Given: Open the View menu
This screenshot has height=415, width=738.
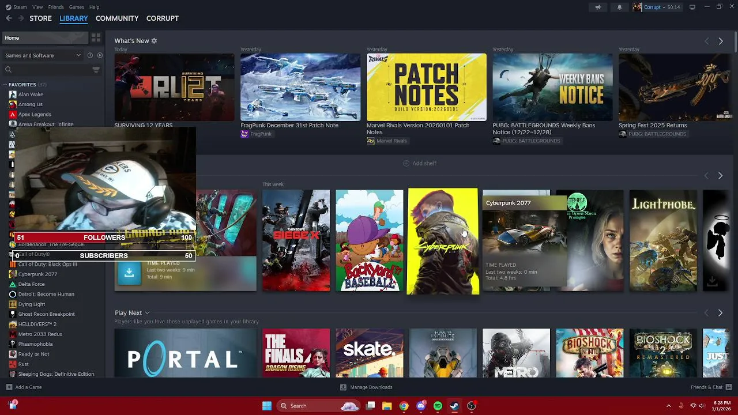Looking at the screenshot, I should click(x=37, y=7).
